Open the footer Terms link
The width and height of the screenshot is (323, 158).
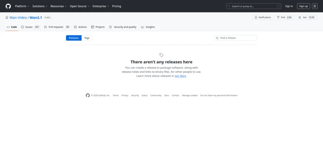116,95
